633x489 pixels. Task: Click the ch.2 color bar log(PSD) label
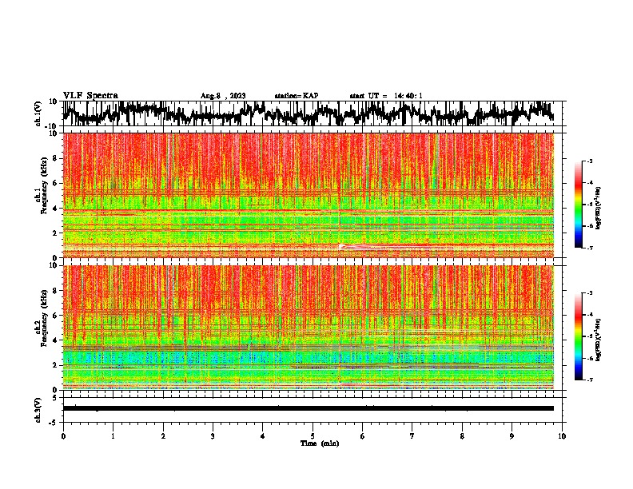pyautogui.click(x=598, y=340)
